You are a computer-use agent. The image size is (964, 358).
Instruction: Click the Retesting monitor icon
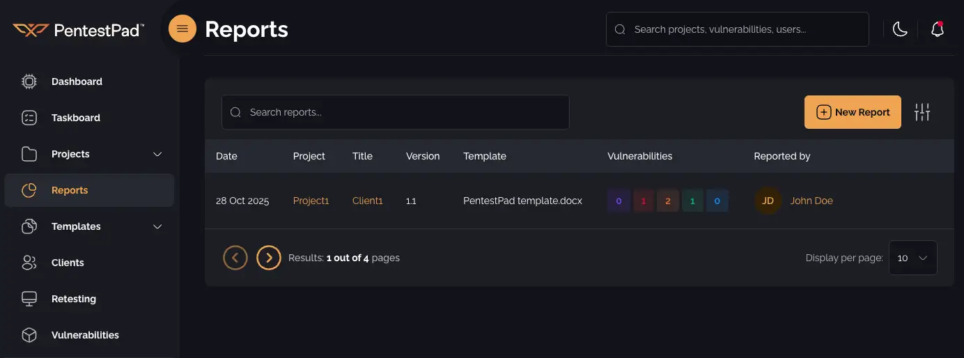point(29,299)
